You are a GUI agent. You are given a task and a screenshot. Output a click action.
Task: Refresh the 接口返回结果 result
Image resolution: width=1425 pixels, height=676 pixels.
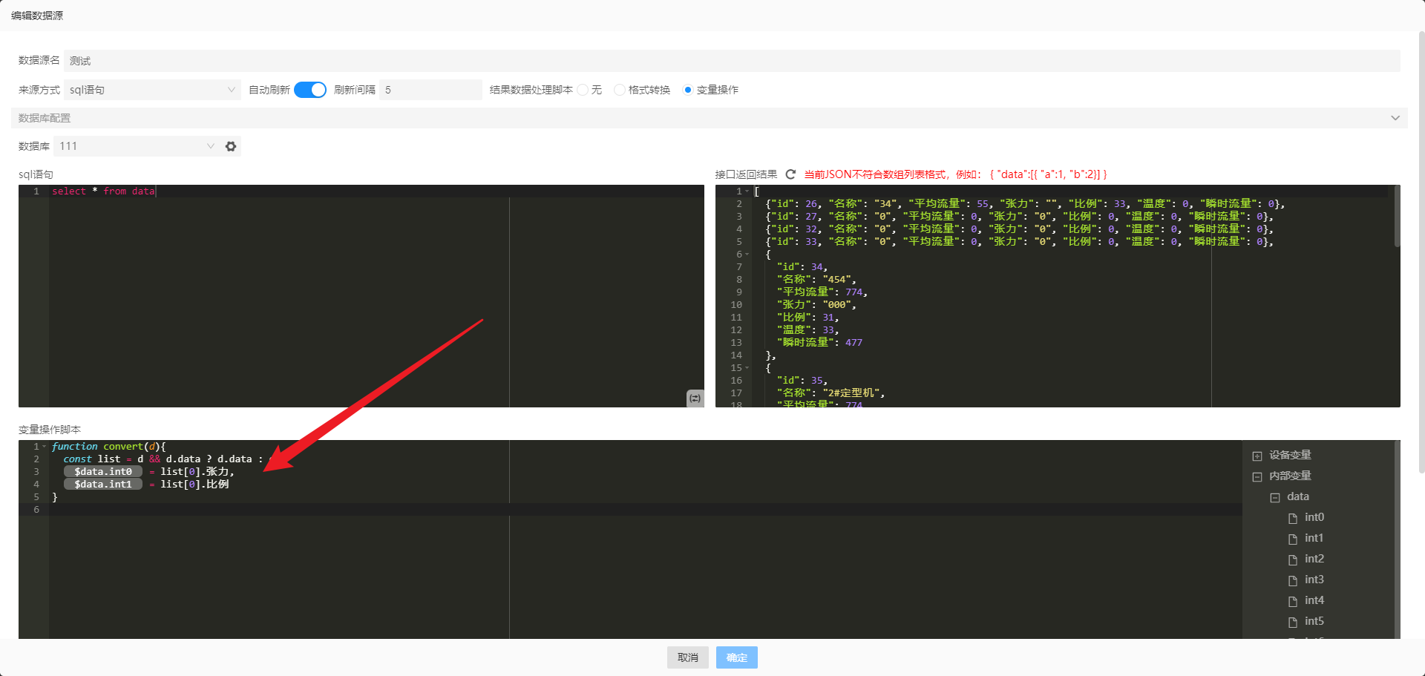(790, 174)
